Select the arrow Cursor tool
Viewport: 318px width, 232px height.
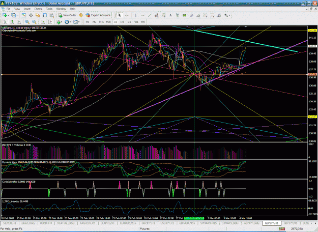point(120,15)
